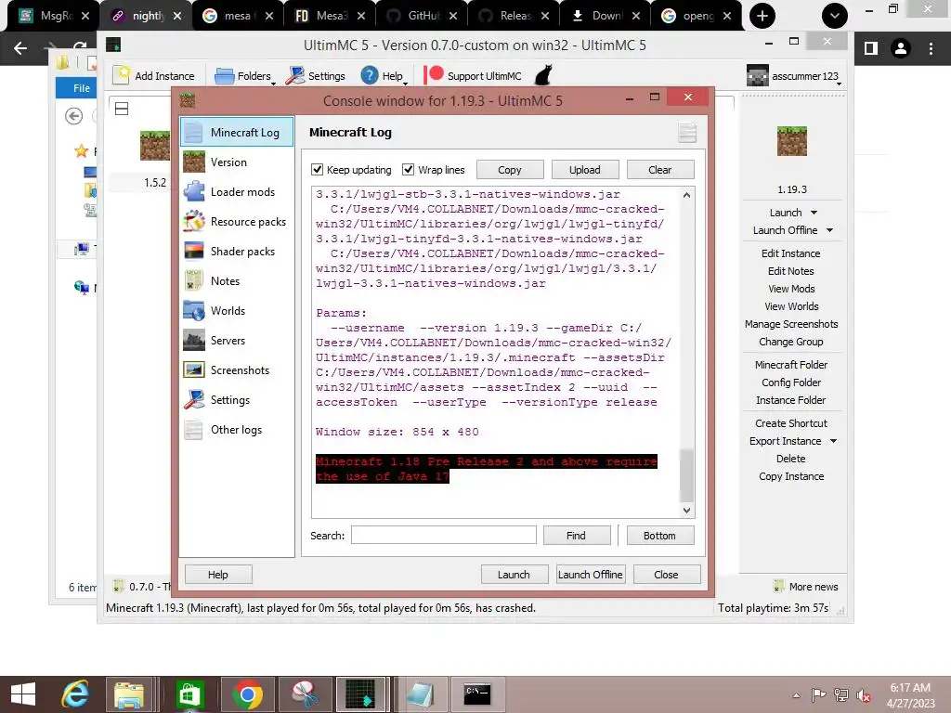
Task: Expand the Launch dropdown arrow in side panel
Action: 814,213
